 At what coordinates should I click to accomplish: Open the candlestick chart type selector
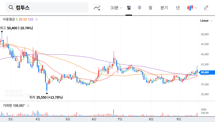[x=192, y=8]
